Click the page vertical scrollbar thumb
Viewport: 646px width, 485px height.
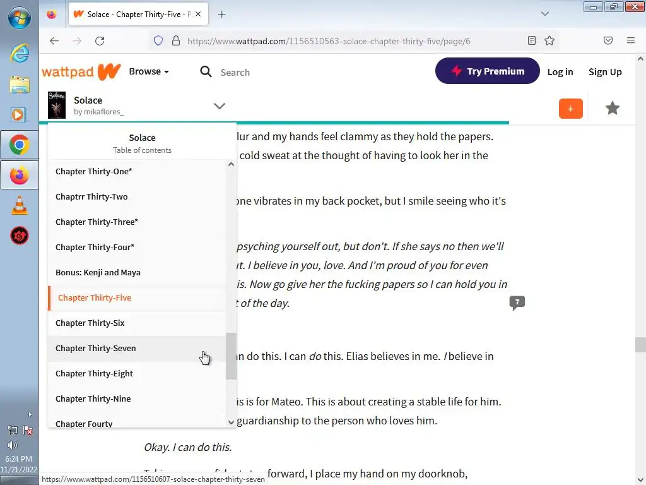(x=640, y=345)
